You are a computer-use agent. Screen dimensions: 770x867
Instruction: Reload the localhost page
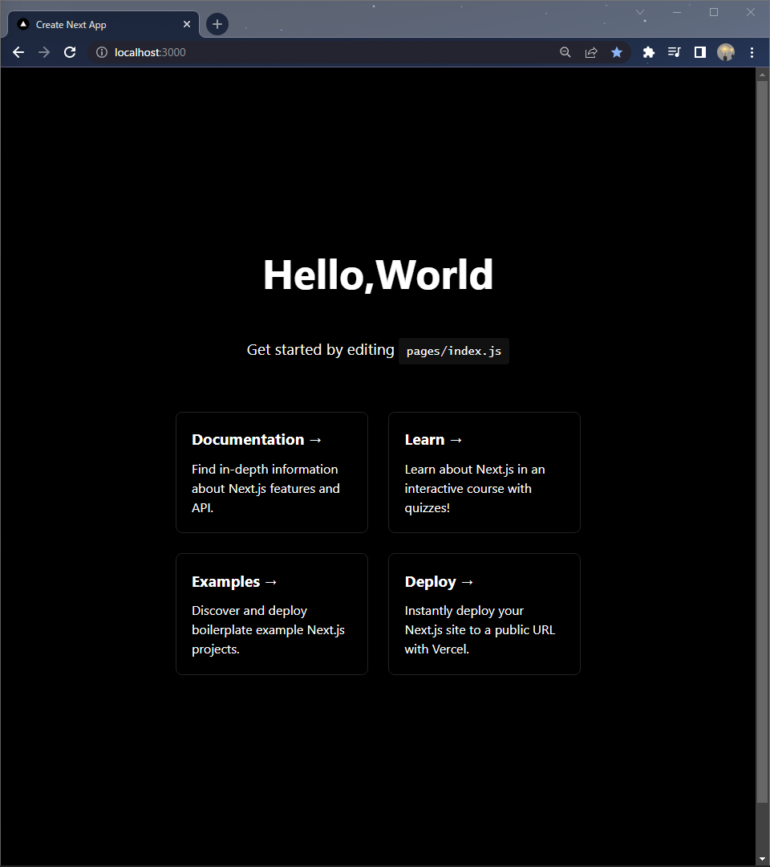tap(70, 52)
